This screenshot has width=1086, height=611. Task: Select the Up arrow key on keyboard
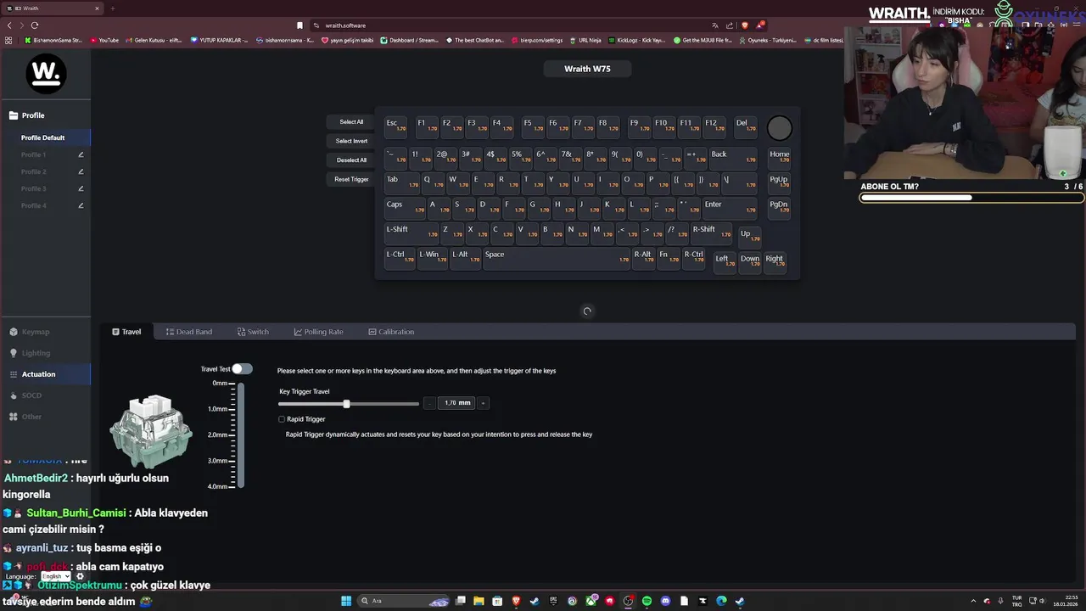click(x=750, y=237)
